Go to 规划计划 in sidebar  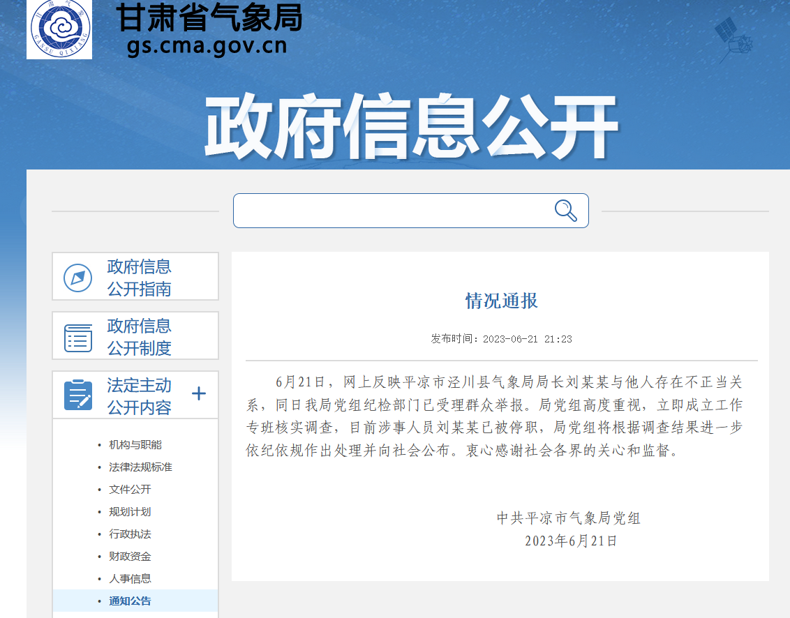coord(130,512)
